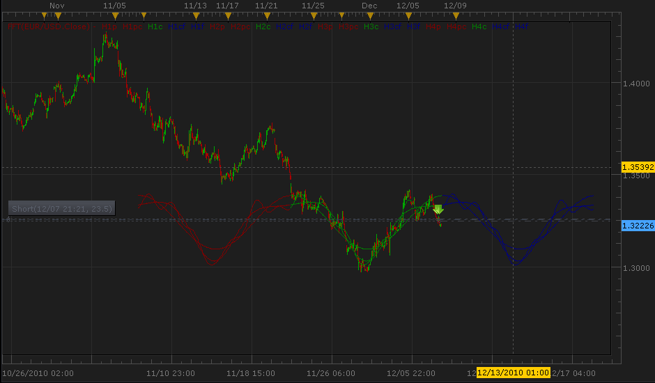Screen dimensions: 655x383
Task: Click the green short-entry arrow marker
Action: (438, 209)
